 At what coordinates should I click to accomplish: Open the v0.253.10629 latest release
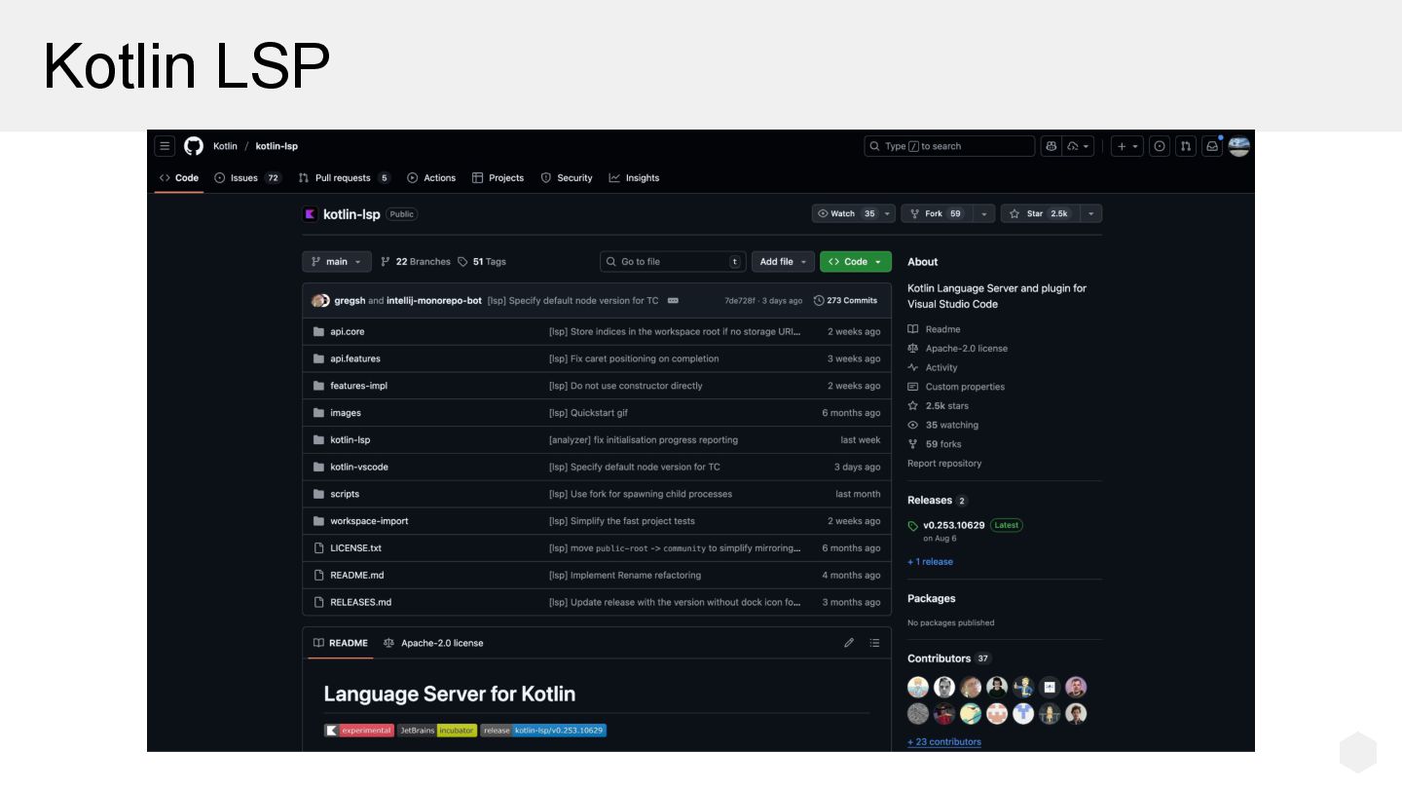point(954,525)
